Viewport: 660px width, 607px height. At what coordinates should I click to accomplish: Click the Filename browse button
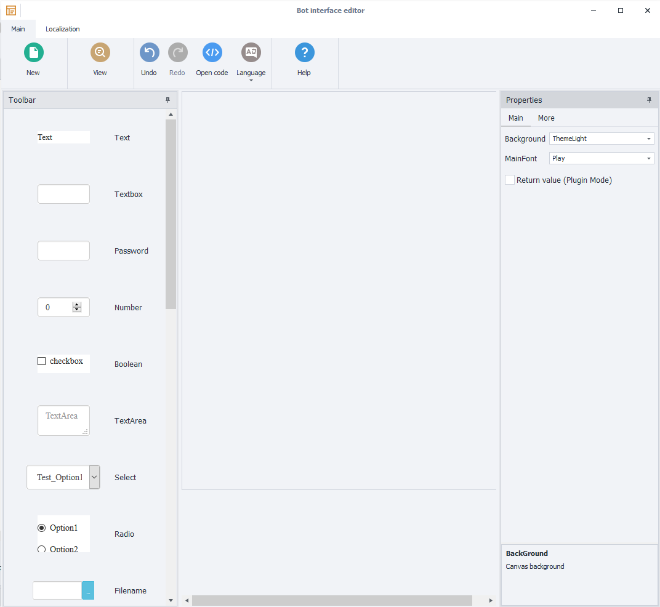click(x=87, y=590)
